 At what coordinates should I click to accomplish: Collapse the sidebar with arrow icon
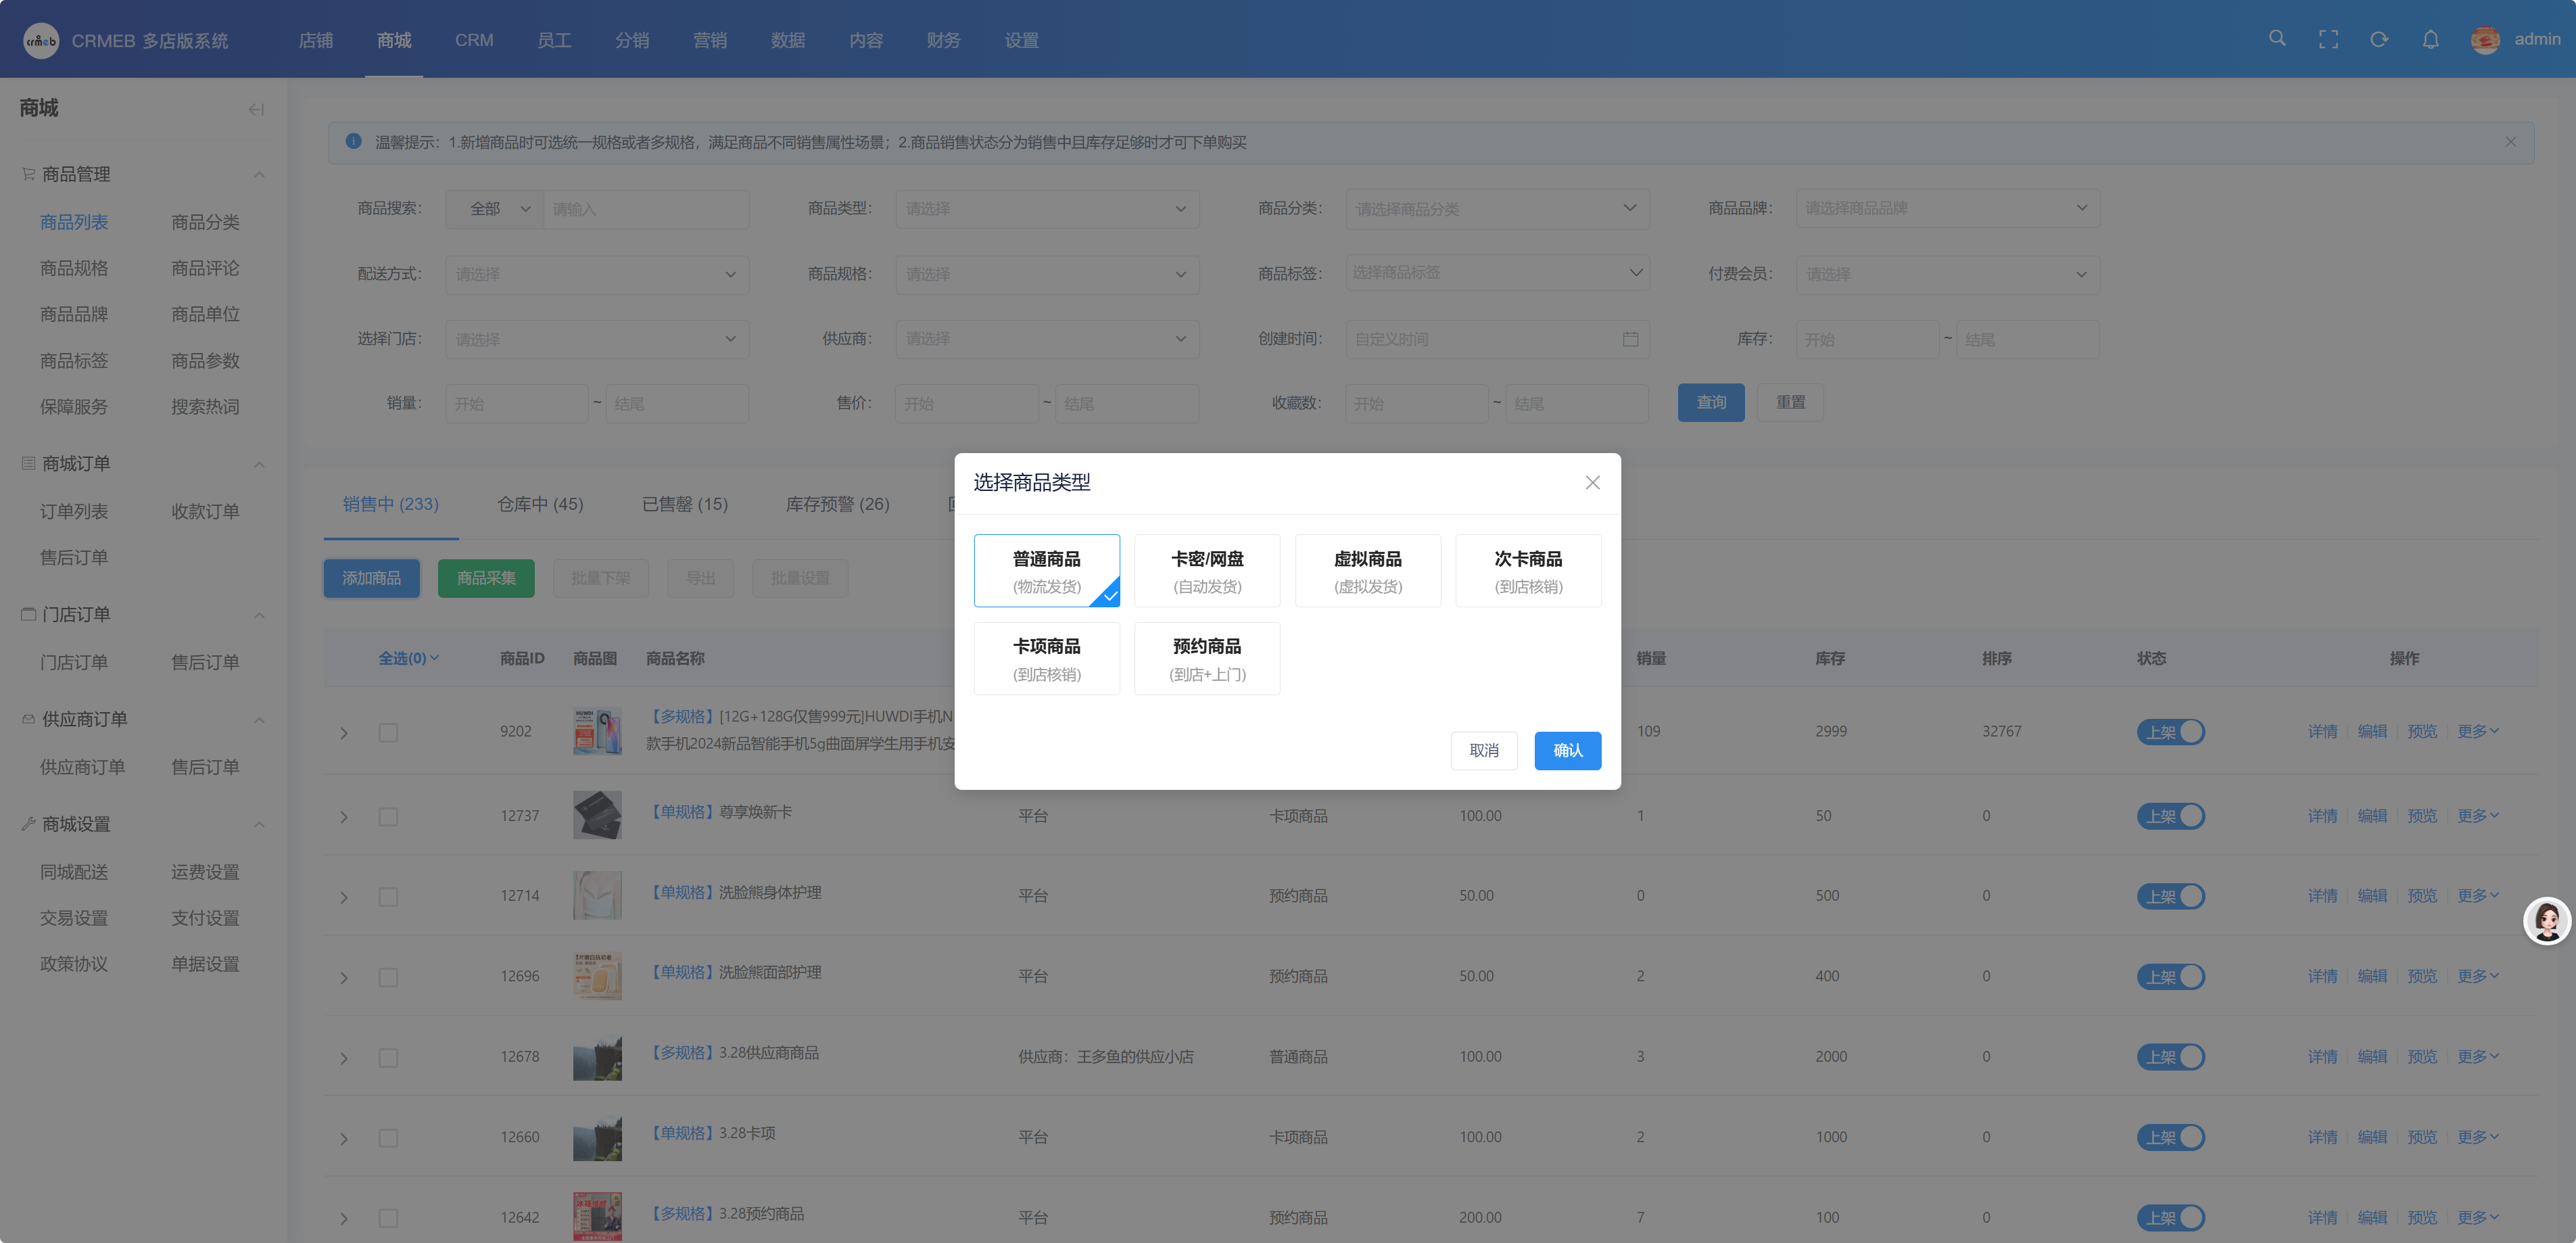(x=256, y=109)
